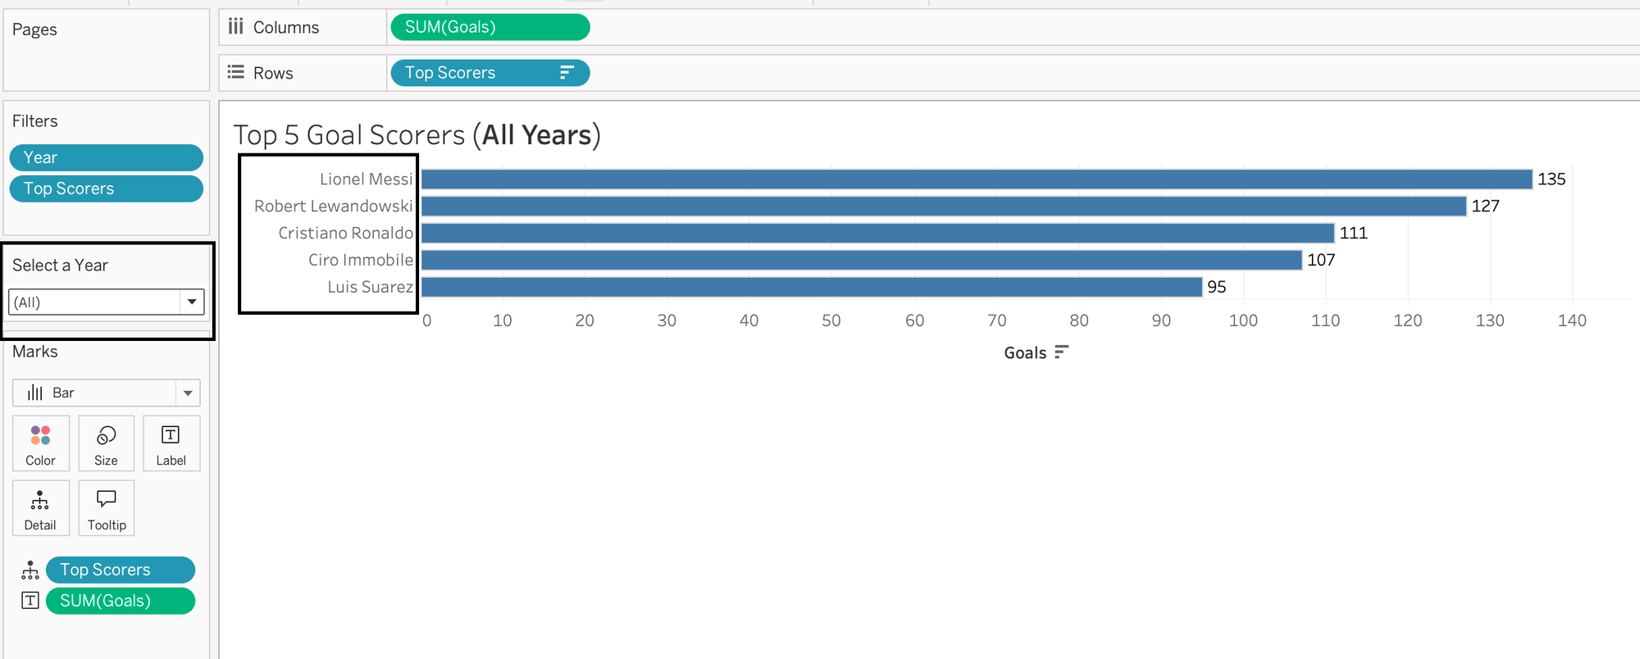Click the label icon beside SUM(Goals) mark pill
Viewport: 1640px width, 659px height.
[30, 601]
